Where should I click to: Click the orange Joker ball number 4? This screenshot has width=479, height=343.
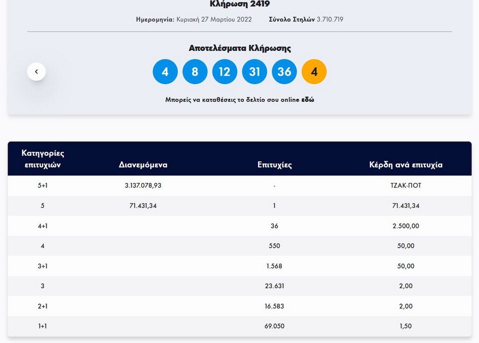[x=314, y=72]
